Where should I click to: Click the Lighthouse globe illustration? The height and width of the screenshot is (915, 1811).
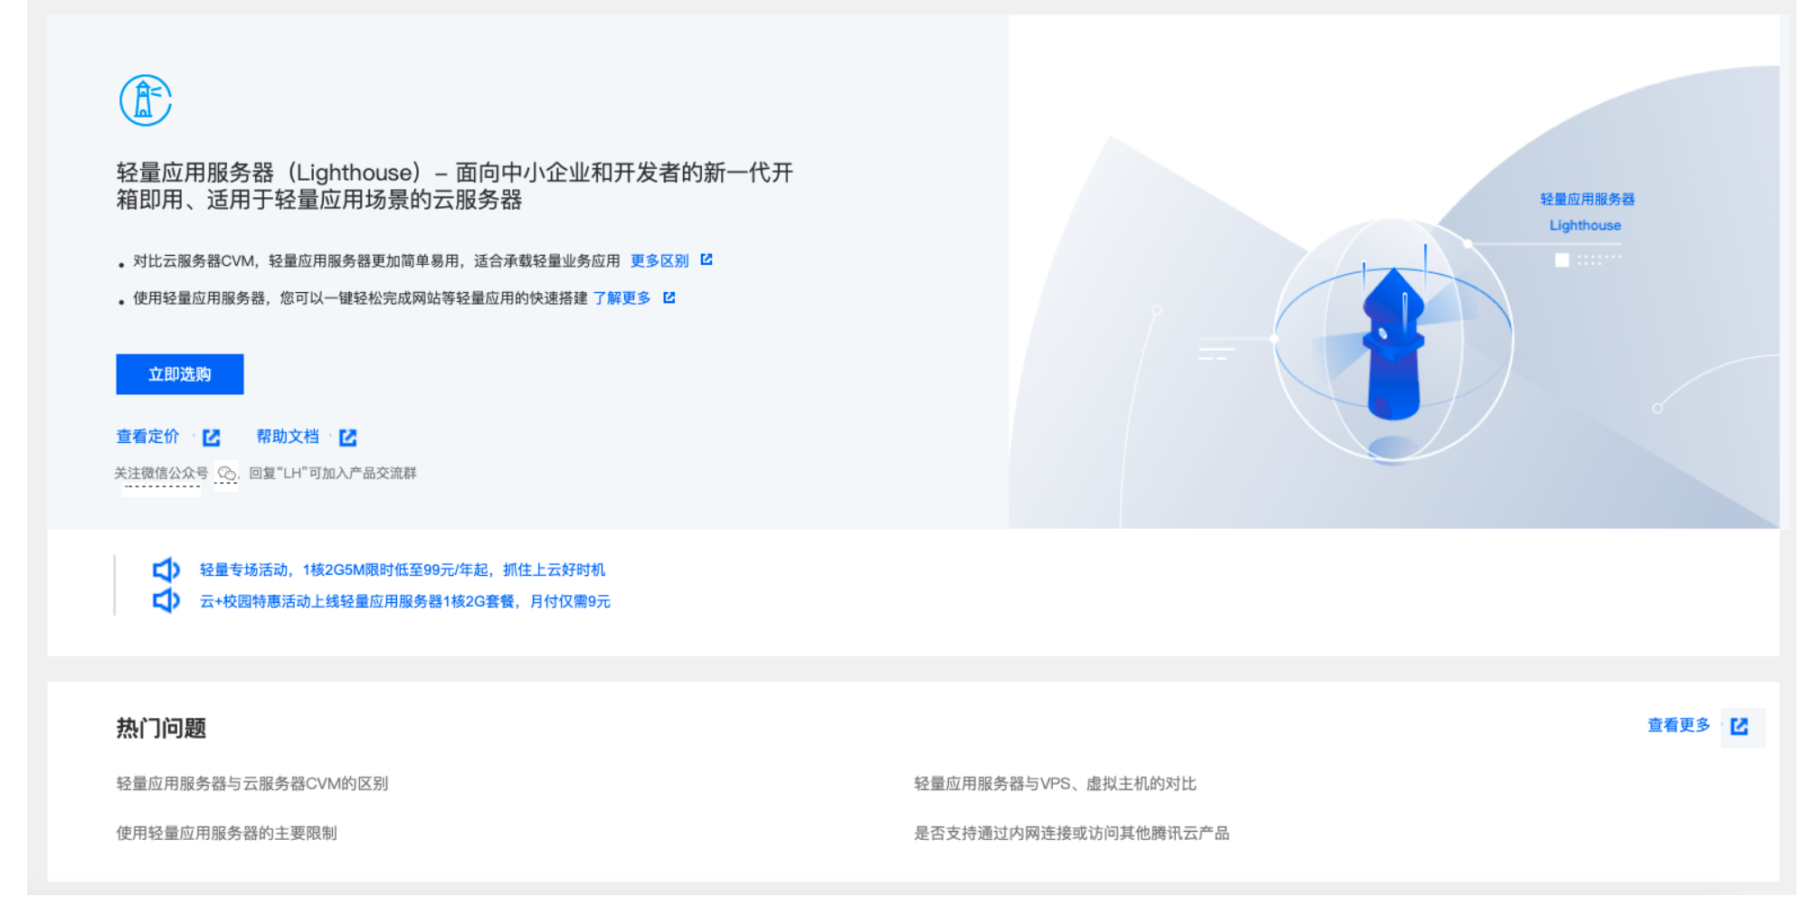point(1393,342)
